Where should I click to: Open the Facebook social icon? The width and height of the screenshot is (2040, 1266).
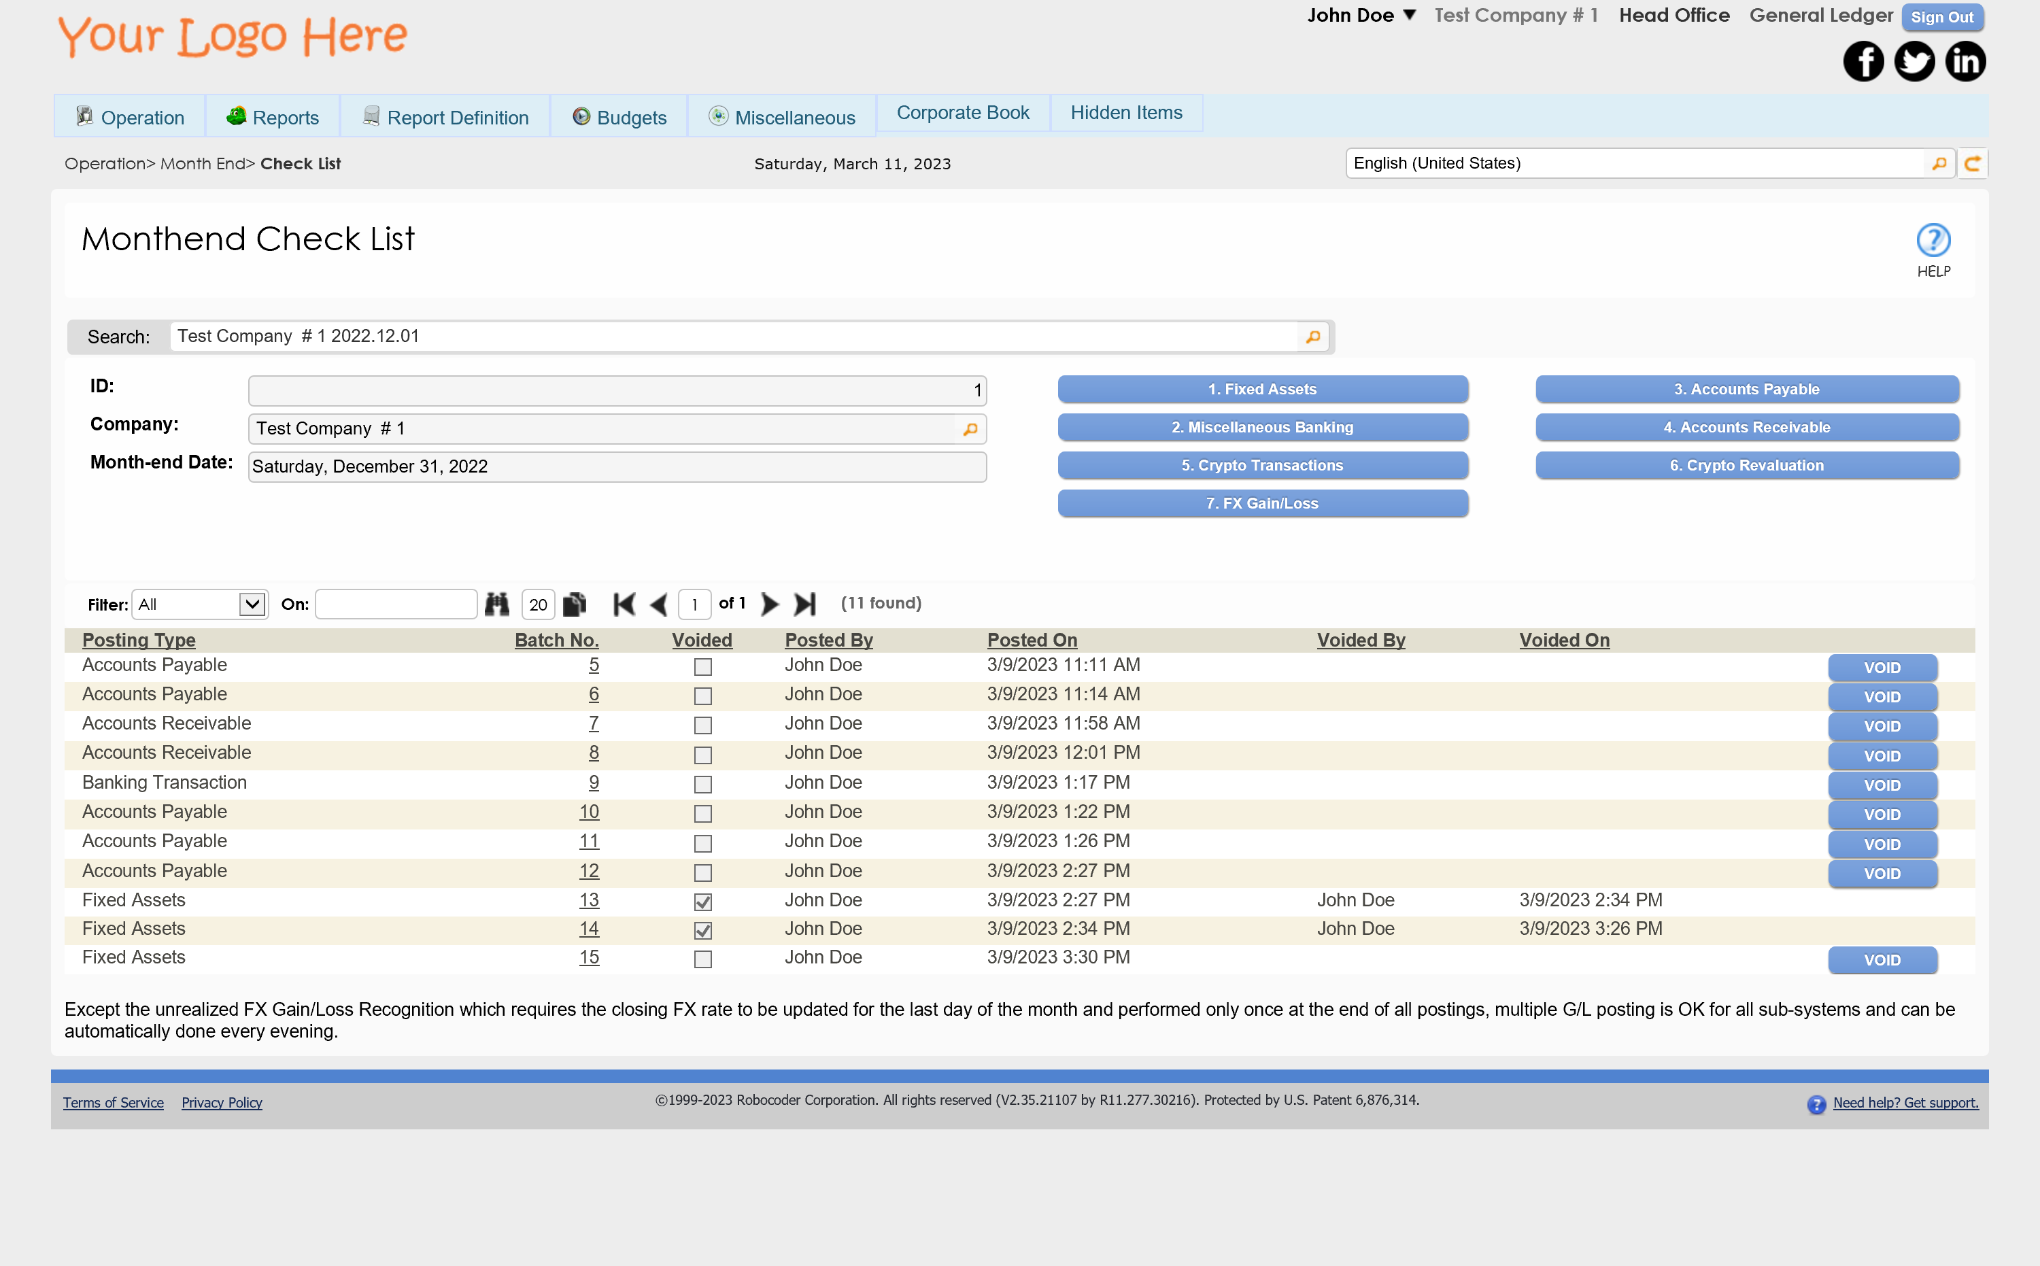tap(1863, 61)
